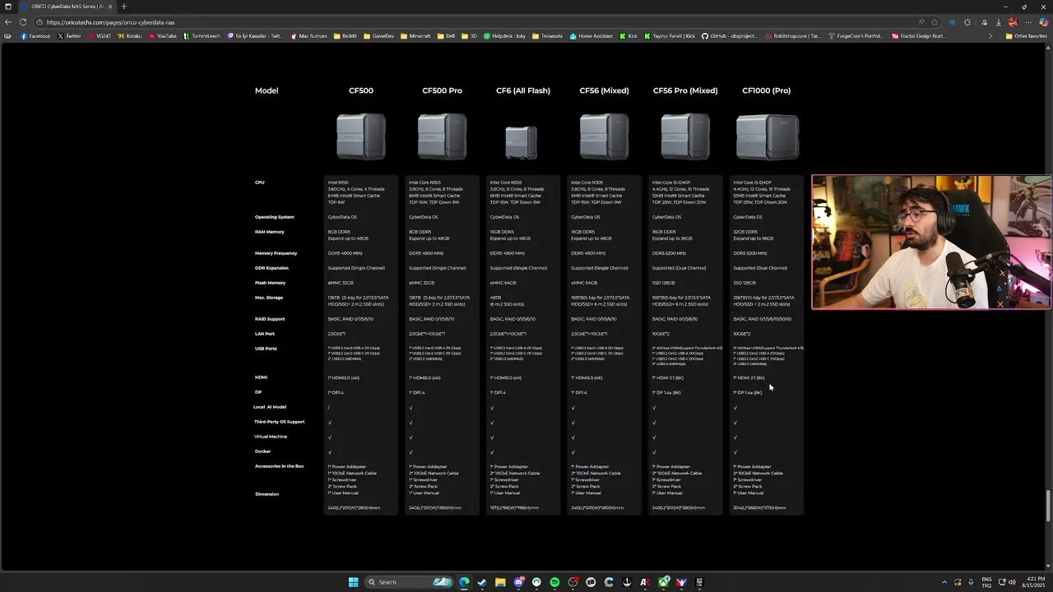The width and height of the screenshot is (1053, 592).
Task: Open the Facebook bookmark
Action: coord(35,36)
